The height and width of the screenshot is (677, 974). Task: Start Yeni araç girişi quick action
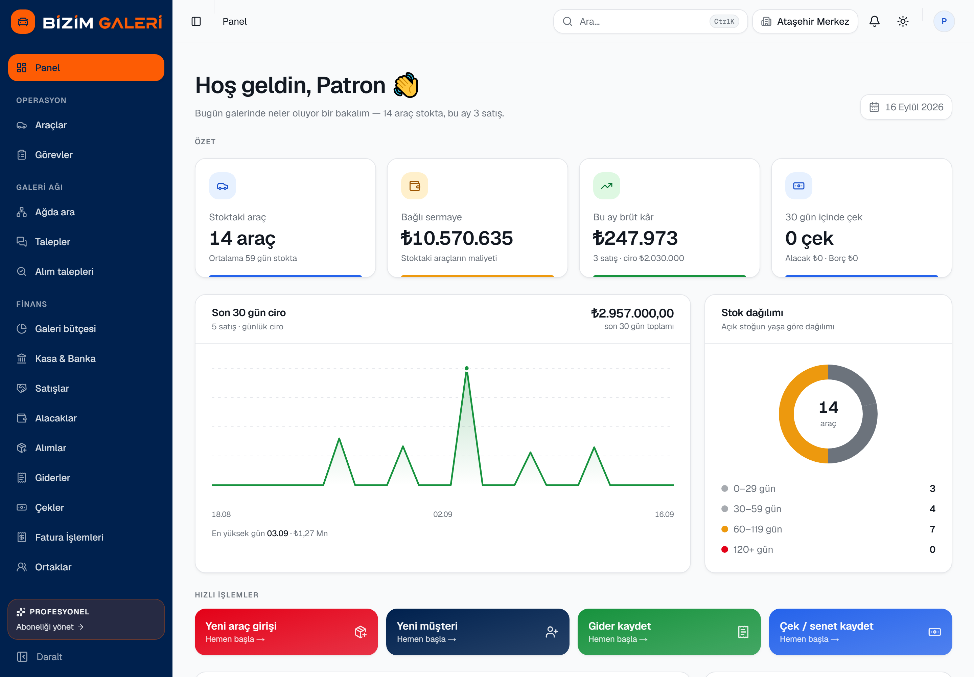click(286, 632)
